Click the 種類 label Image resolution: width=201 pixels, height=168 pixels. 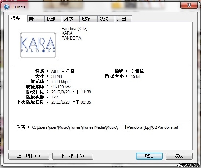click(42, 71)
